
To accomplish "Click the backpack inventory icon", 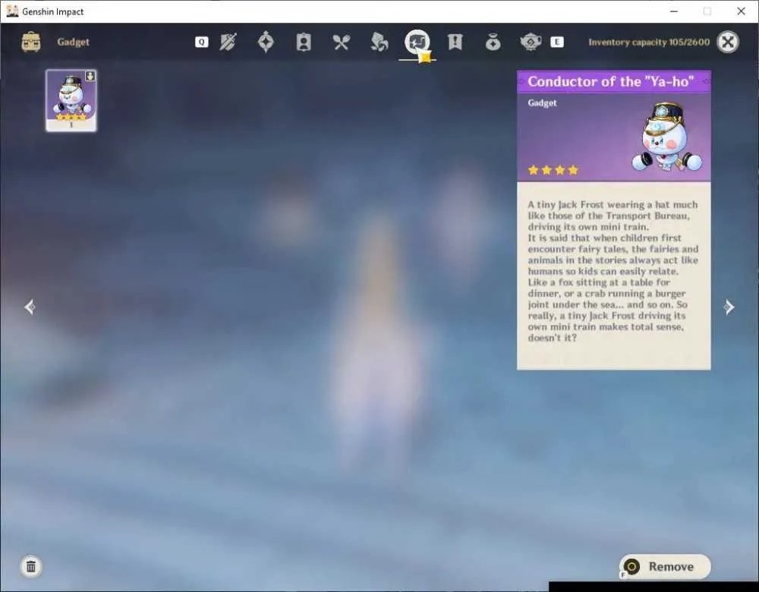I will (x=31, y=42).
